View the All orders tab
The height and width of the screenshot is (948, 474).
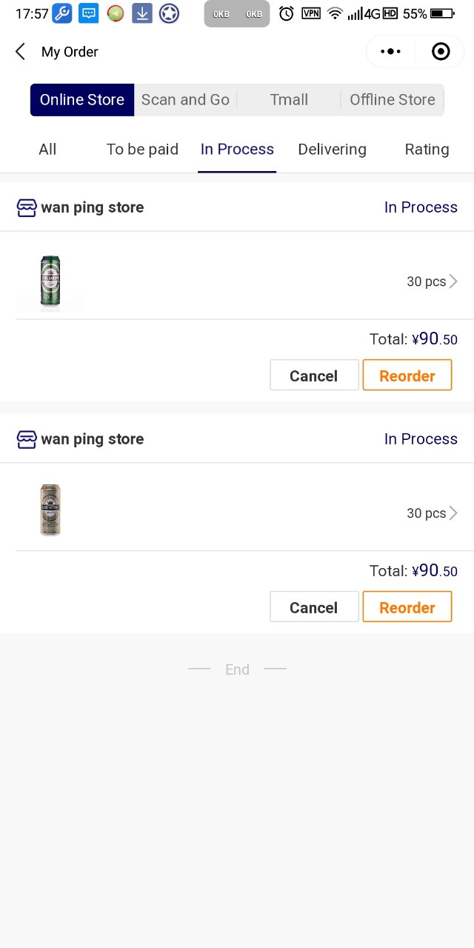coord(47,150)
